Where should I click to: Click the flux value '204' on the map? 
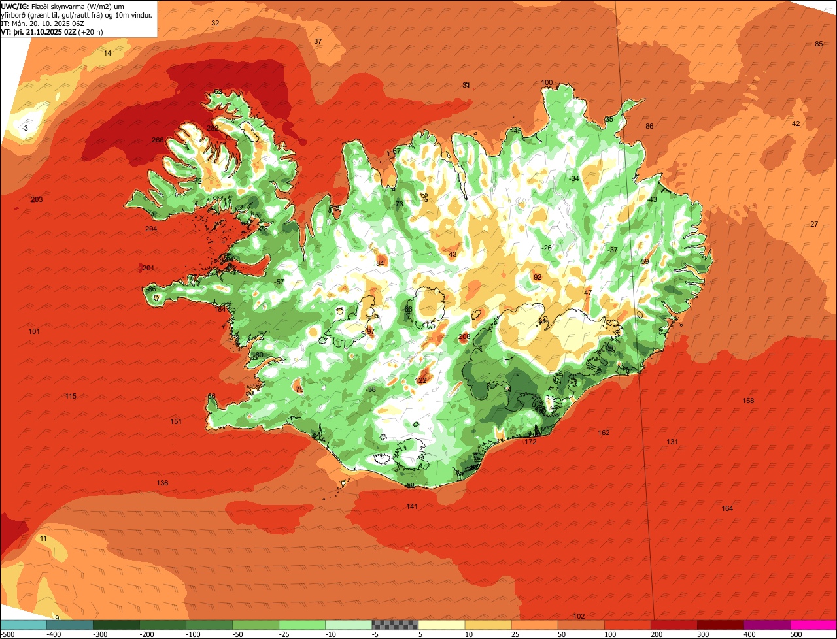click(x=151, y=229)
